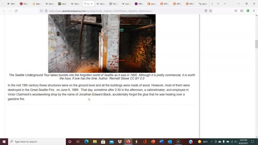258x145 pixels.
Task: Show more tabs with the right chevron
Action: pyautogui.click(x=212, y=4)
